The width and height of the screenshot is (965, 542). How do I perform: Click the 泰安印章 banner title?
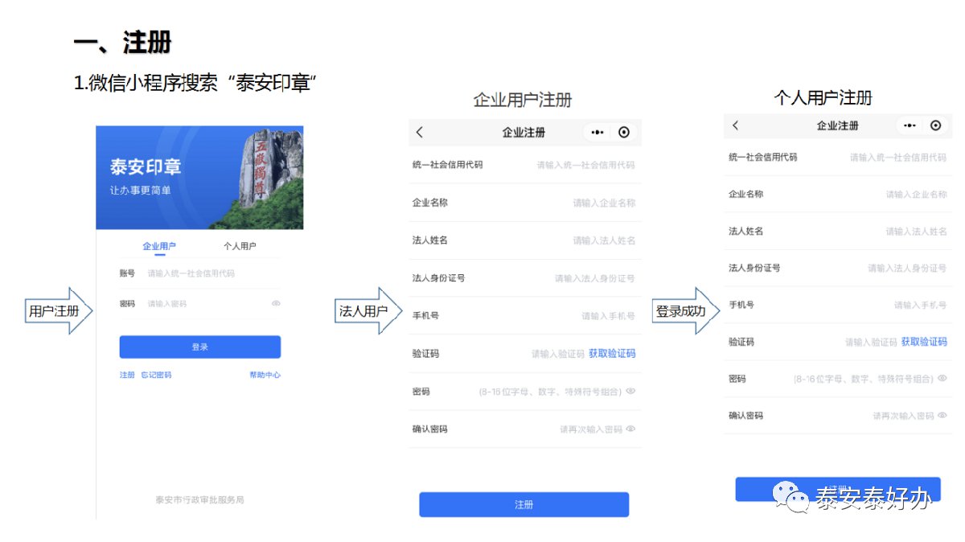[146, 167]
